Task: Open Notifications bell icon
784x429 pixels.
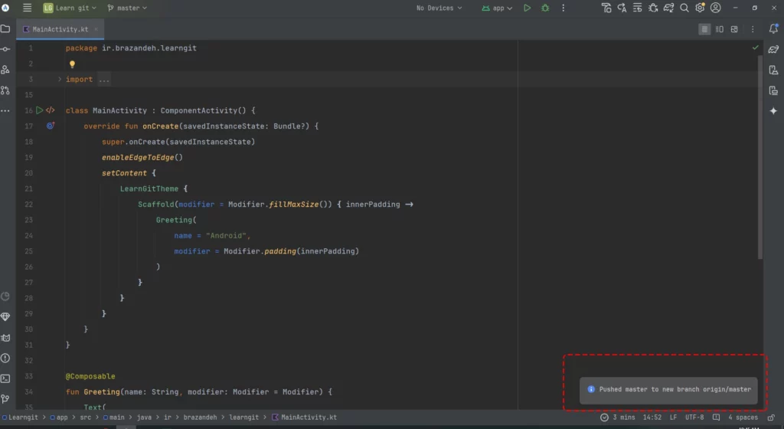Action: (773, 29)
